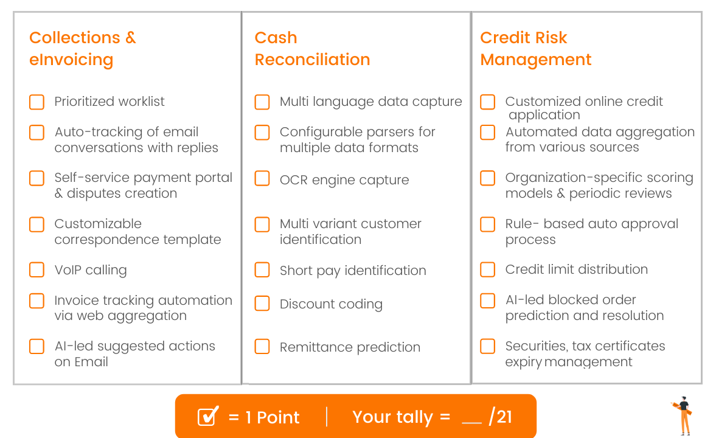Check the Remittance prediction checkbox
Screen dimensions: 716x438
[x=262, y=346]
